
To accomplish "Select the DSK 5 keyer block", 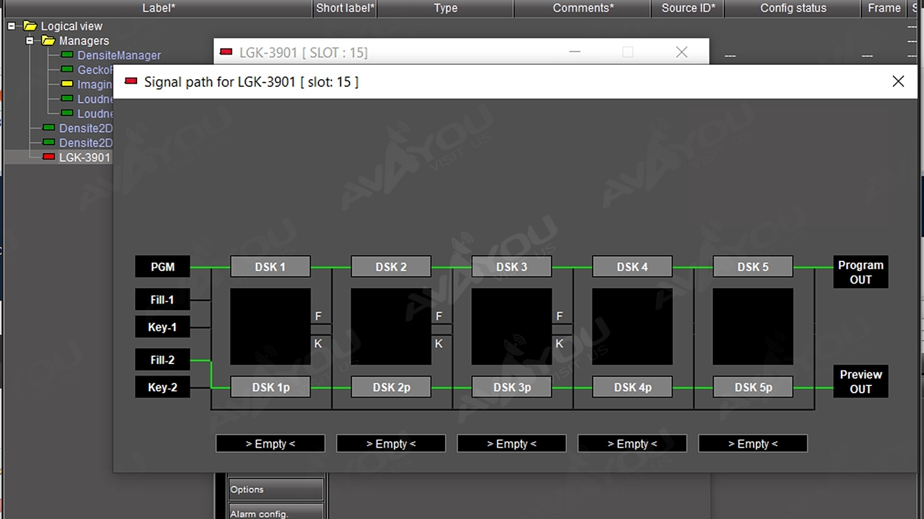I will [752, 267].
